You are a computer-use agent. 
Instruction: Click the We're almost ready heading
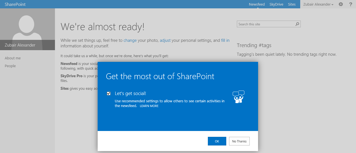(103, 27)
